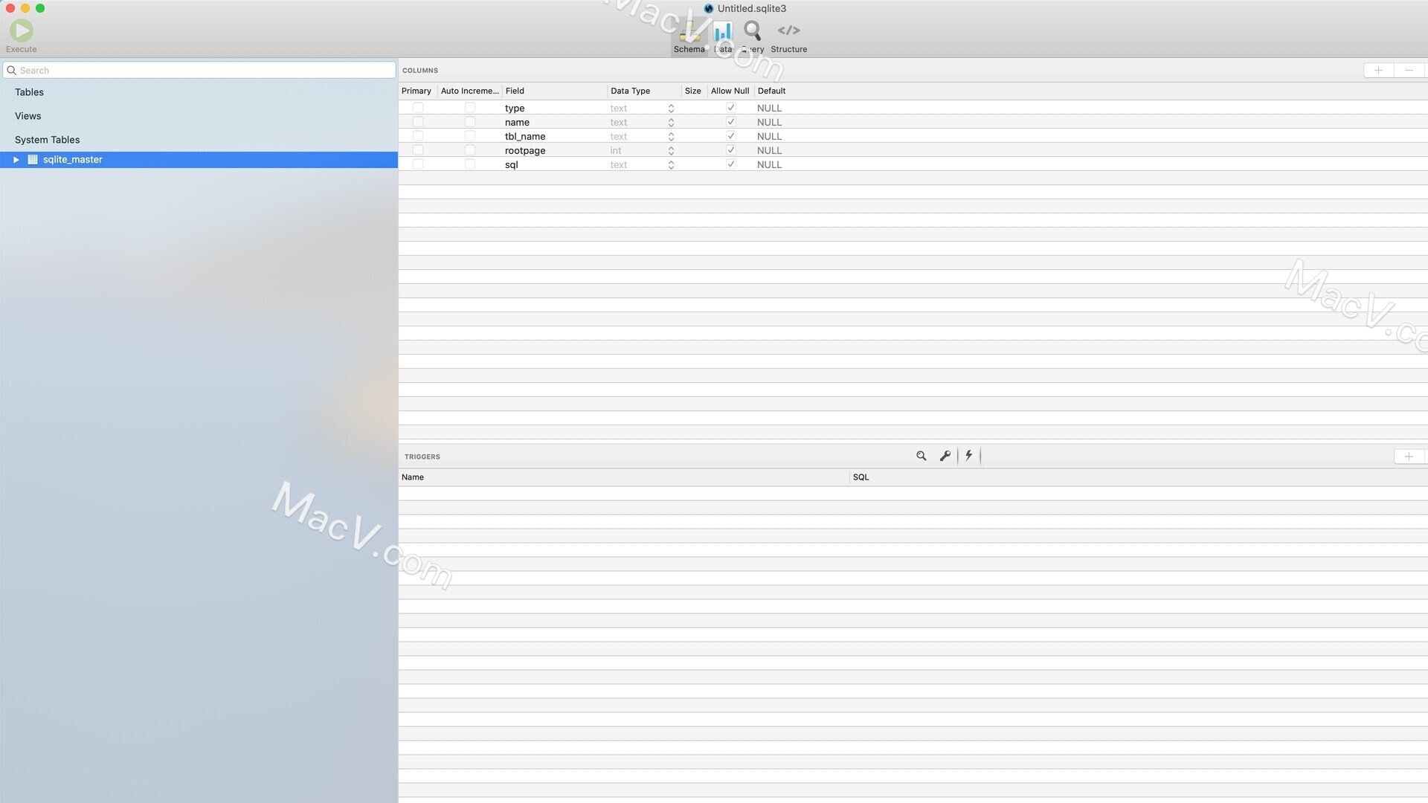Expand the sqlite_master tree item
Viewport: 1428px width, 803px height.
(x=16, y=159)
